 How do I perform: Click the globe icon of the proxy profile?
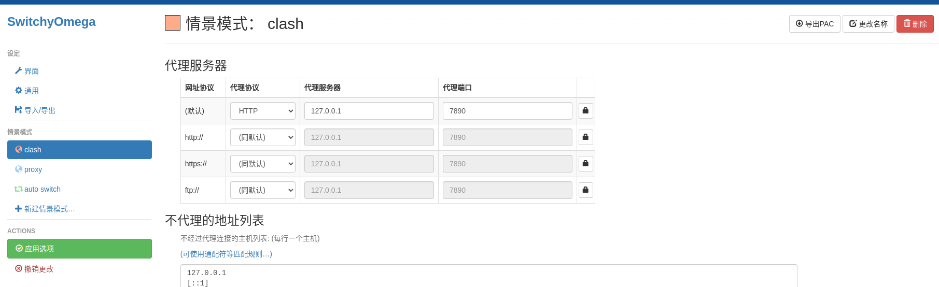[19, 169]
